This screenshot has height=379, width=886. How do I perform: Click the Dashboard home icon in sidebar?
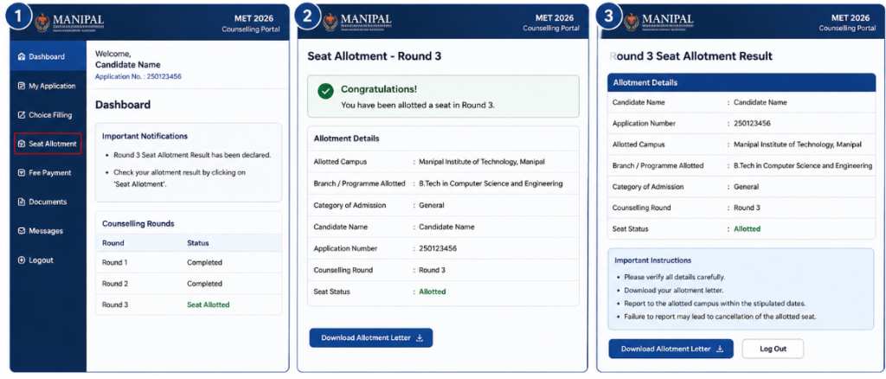(22, 57)
